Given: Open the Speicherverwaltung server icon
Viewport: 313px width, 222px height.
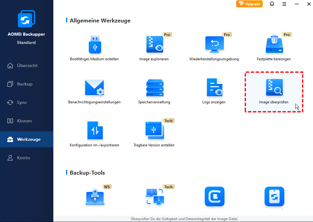Looking at the screenshot, I should coord(155,88).
